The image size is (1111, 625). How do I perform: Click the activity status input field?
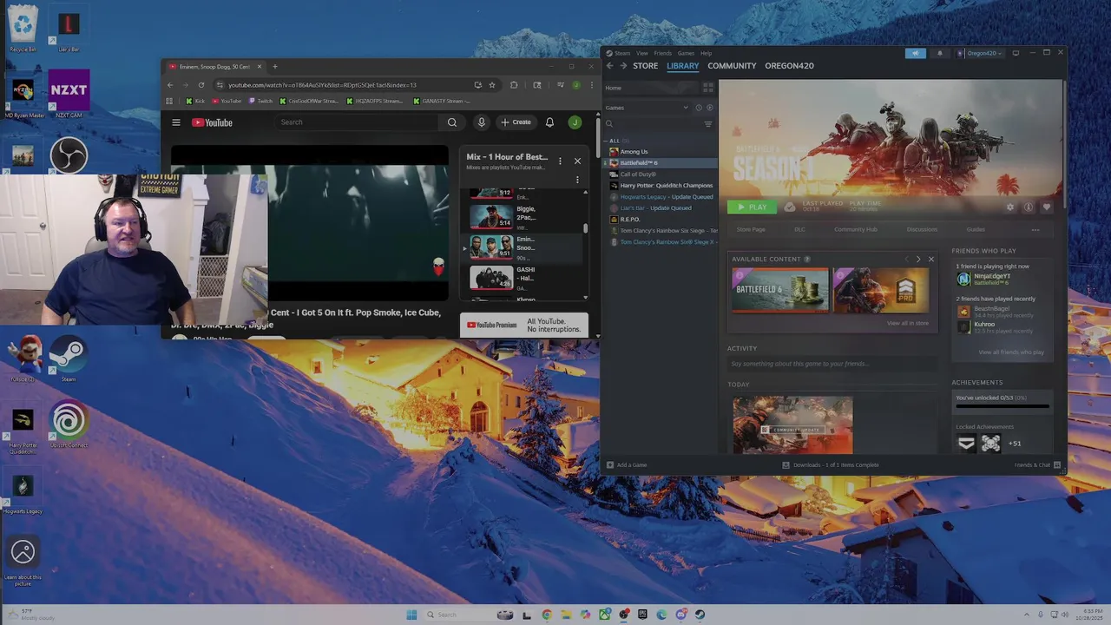tap(831, 364)
